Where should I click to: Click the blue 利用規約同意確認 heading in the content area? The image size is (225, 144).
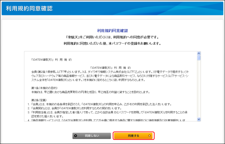tap(112, 31)
